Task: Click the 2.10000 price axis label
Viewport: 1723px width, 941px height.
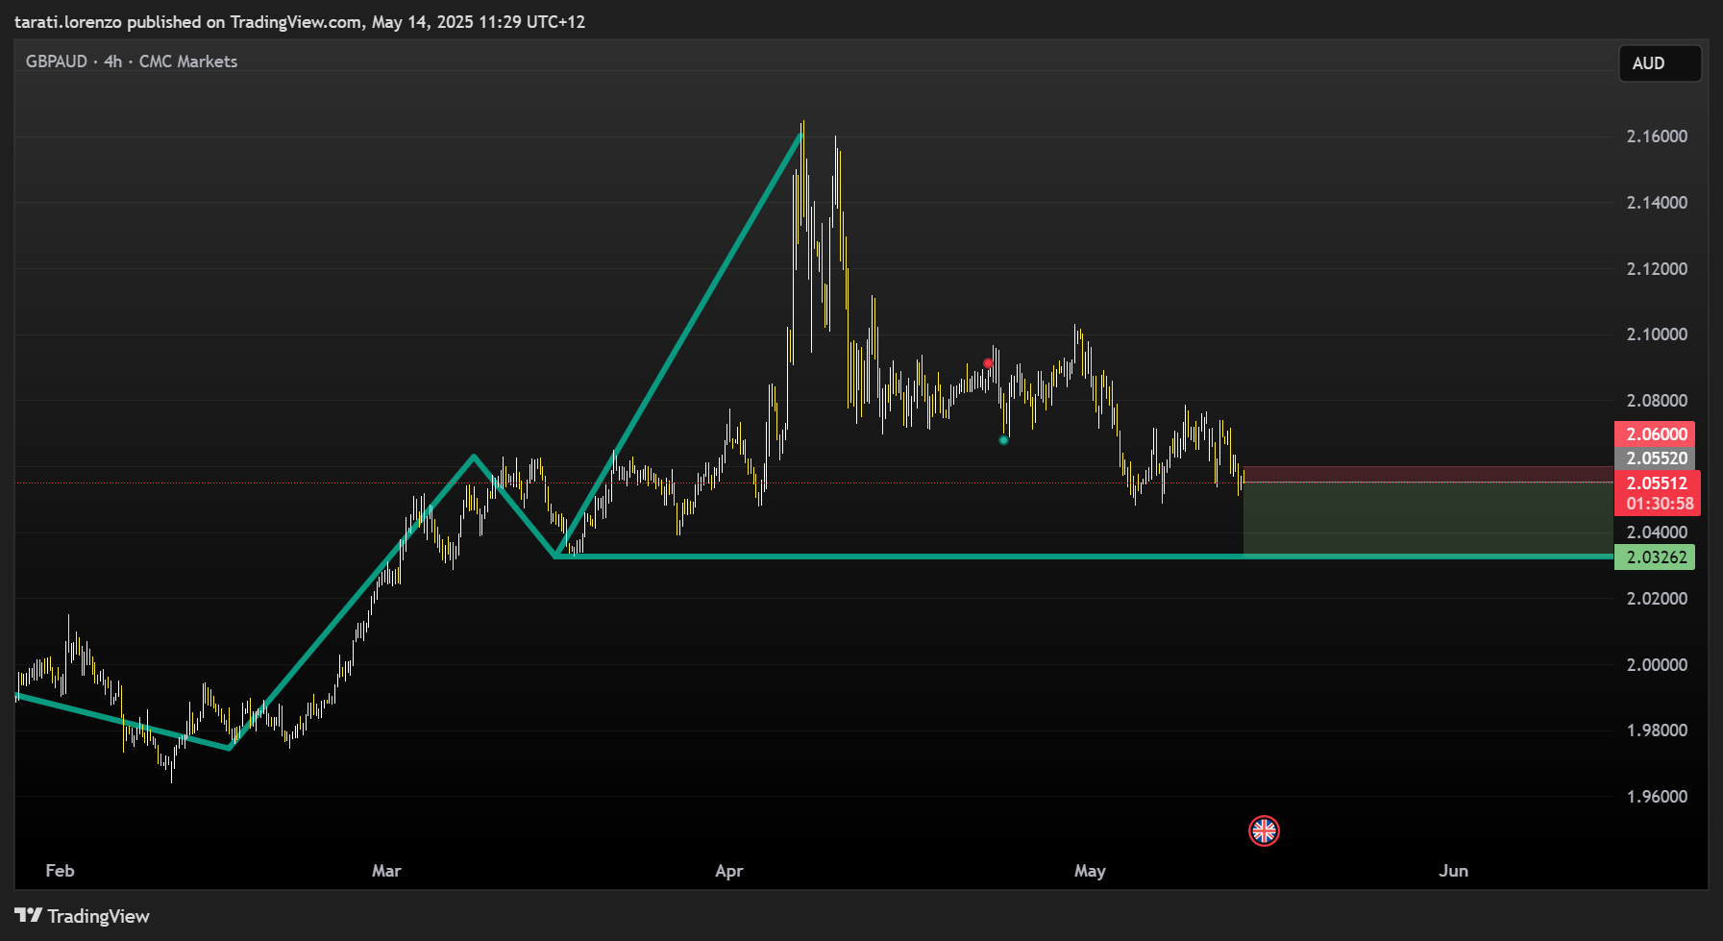Action: point(1657,334)
